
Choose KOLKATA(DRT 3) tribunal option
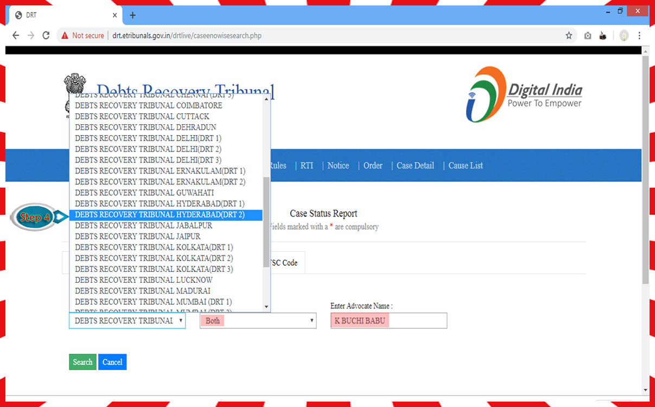(x=166, y=269)
